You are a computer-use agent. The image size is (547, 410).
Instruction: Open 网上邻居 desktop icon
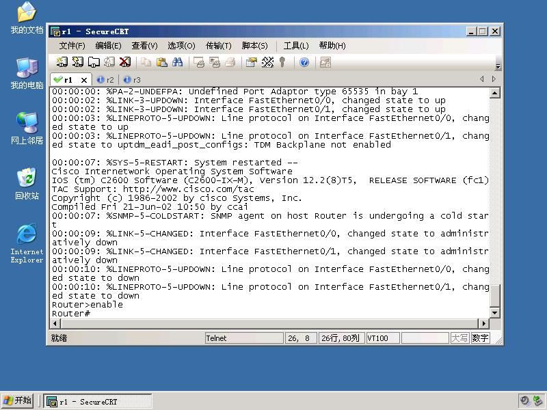pos(27,128)
